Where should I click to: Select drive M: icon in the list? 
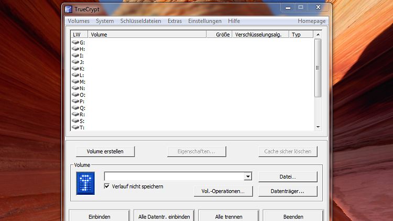(75, 82)
